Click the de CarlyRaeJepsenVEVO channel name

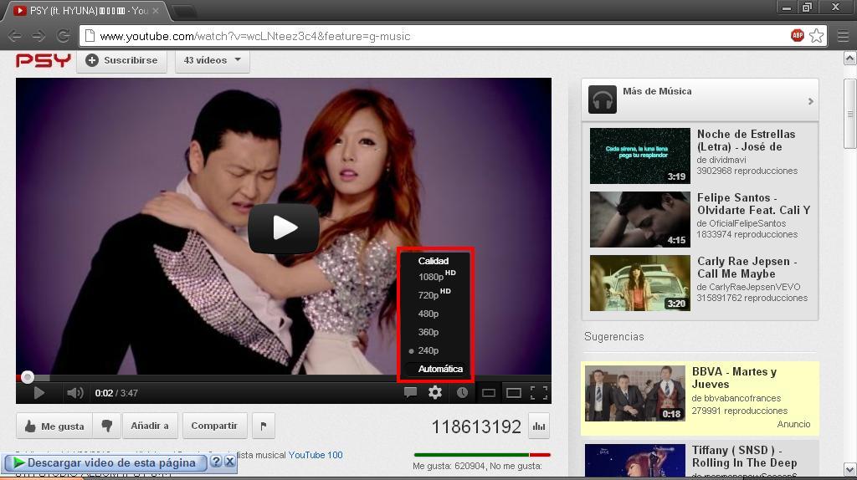749,287
